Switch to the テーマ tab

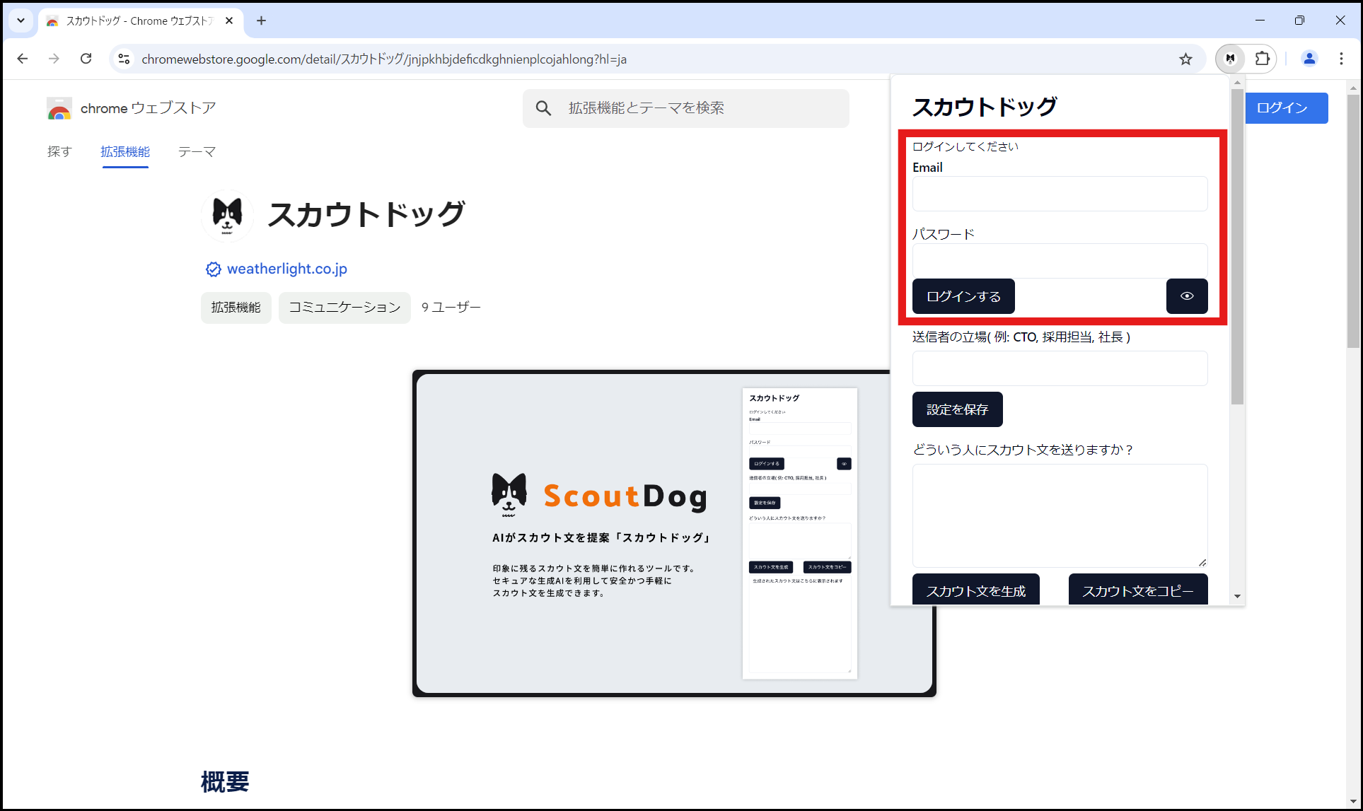(197, 151)
